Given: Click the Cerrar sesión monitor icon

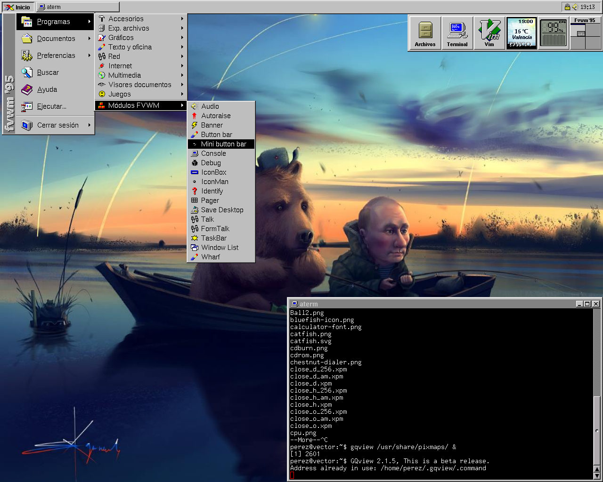Looking at the screenshot, I should tap(27, 125).
